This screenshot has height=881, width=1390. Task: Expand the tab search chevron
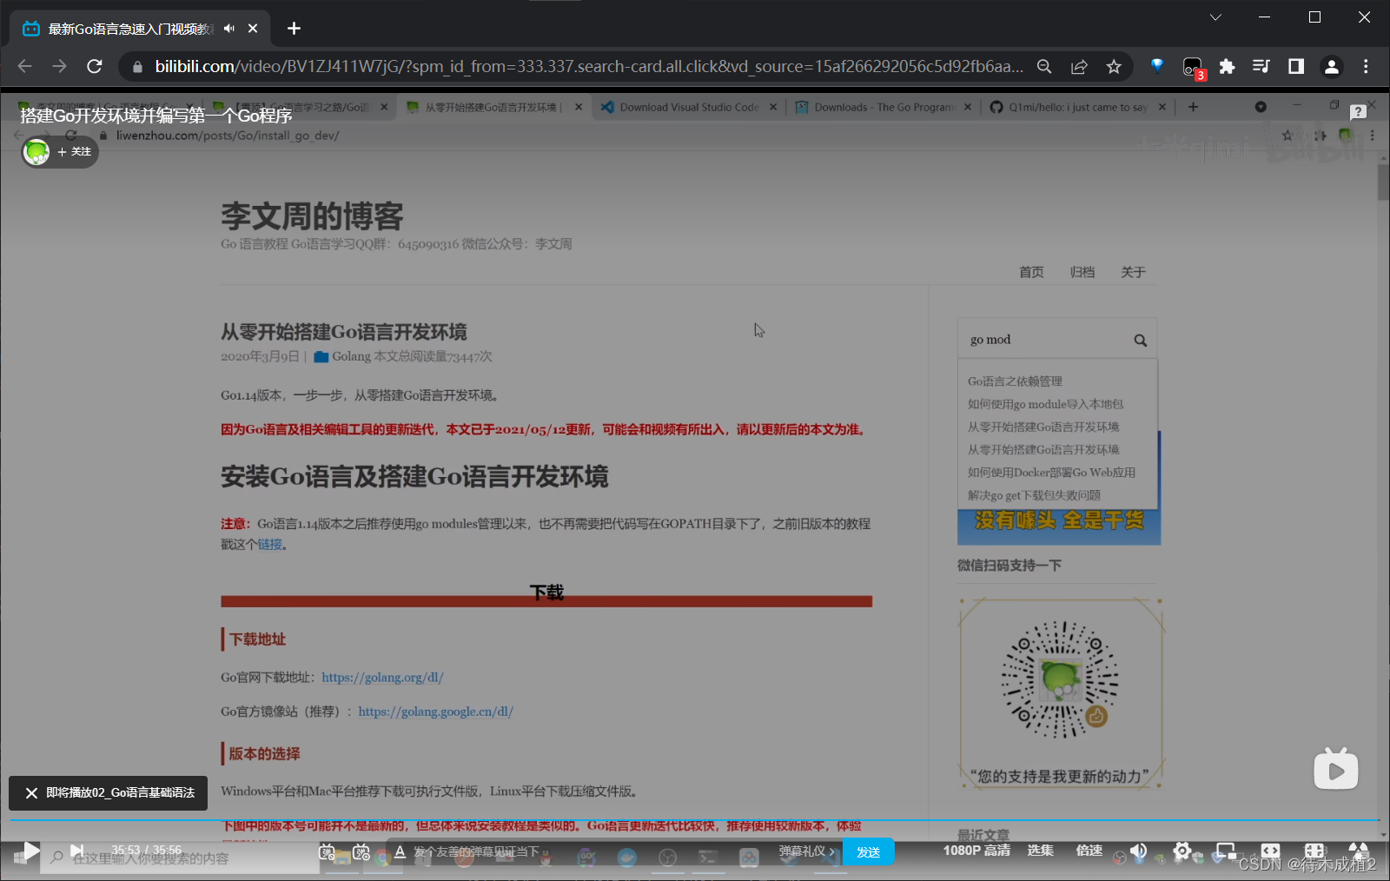[1215, 17]
